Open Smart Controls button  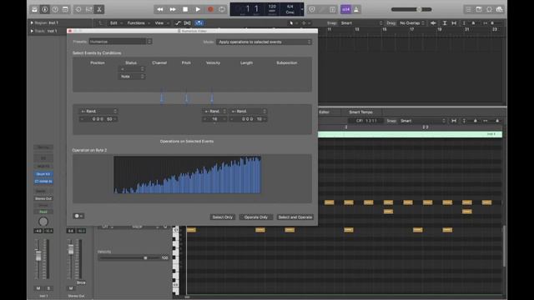[78, 9]
